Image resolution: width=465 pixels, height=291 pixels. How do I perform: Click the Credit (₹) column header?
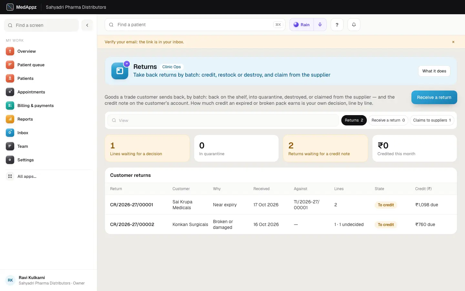(423, 189)
